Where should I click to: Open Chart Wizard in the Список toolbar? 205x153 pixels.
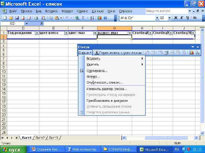[x=191, y=53]
